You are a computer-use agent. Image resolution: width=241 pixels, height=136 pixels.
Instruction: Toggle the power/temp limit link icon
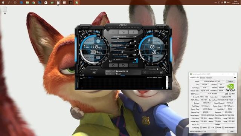(110, 45)
